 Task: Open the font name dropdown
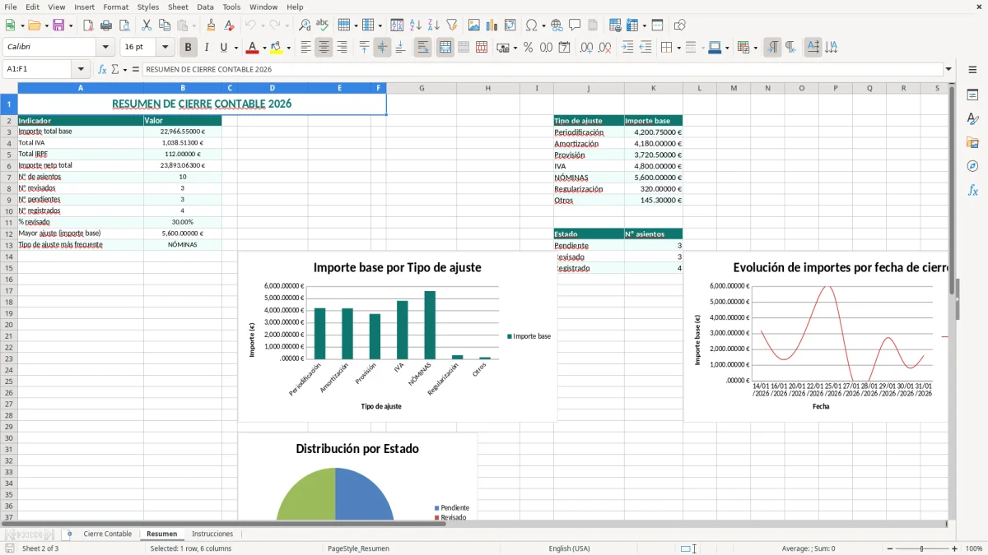tap(105, 48)
